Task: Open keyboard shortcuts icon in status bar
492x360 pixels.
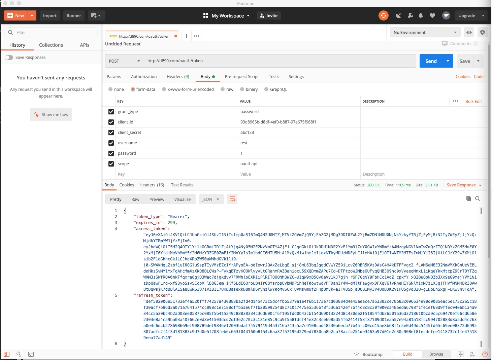Action: [473, 354]
